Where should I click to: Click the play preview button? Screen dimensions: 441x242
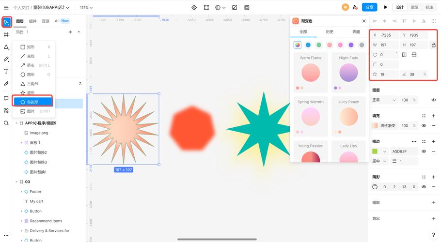[385, 7]
